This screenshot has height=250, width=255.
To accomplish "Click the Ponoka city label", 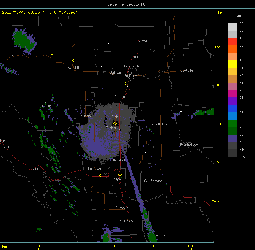I will (142, 40).
